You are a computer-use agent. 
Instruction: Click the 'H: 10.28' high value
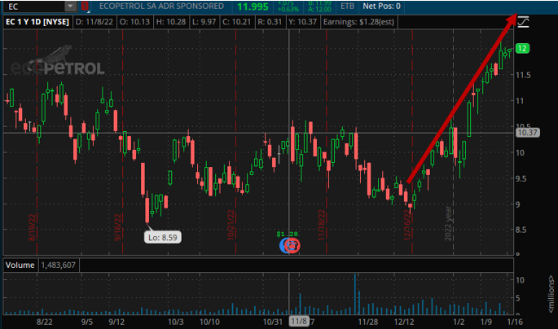(171, 22)
